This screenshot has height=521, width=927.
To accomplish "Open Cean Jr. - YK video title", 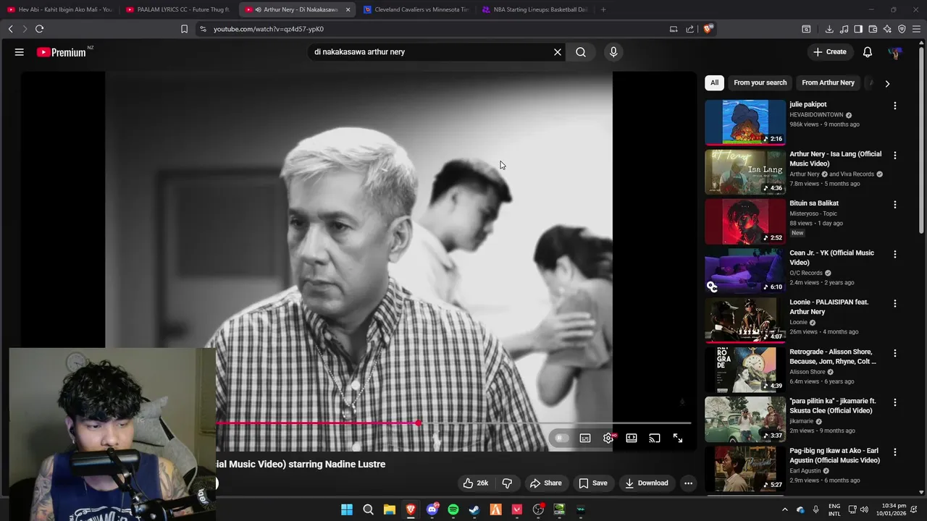I will pyautogui.click(x=831, y=258).
